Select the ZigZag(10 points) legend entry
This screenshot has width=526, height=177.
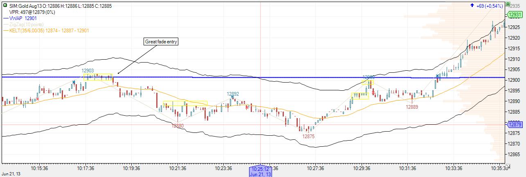coord(24,25)
